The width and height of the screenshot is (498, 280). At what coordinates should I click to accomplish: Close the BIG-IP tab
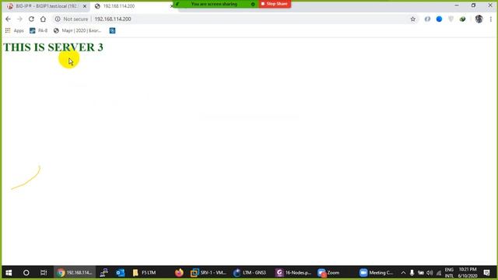[85, 6]
